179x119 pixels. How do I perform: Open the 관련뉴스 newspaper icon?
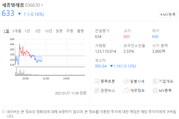[x=97, y=91]
